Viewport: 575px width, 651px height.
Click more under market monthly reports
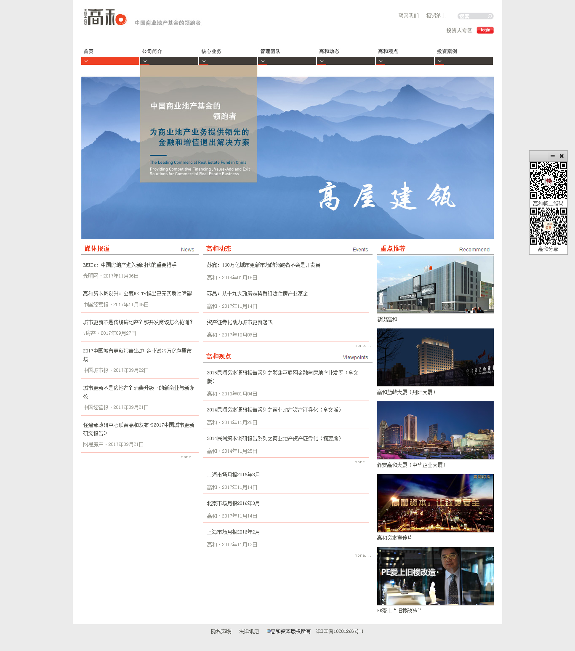[x=363, y=555]
